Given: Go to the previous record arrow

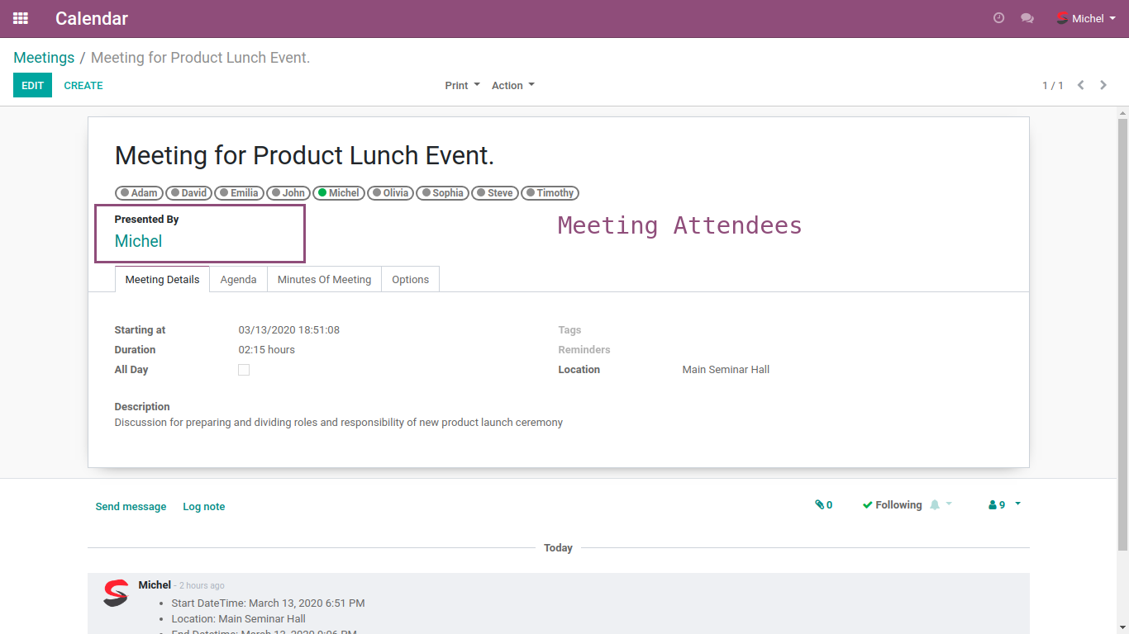Looking at the screenshot, I should click(1080, 85).
